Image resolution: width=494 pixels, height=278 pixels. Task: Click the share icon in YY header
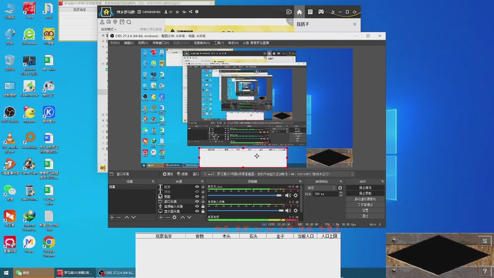[x=190, y=12]
